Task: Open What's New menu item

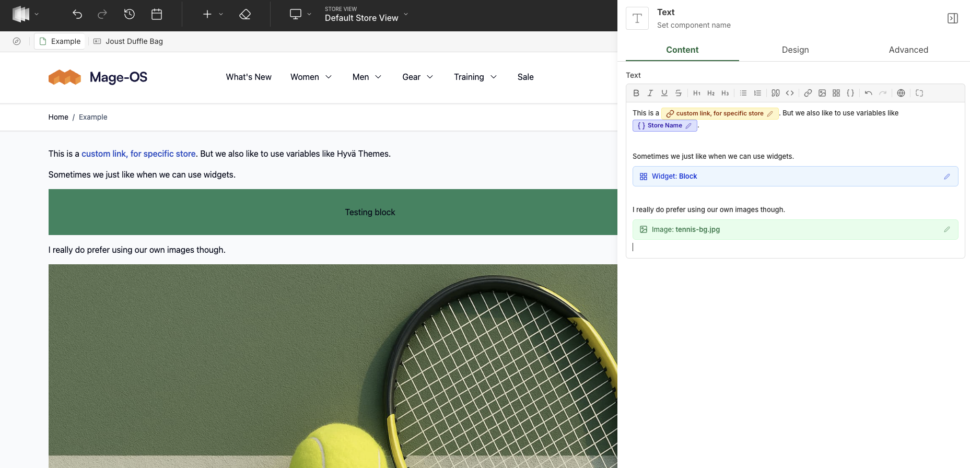Action: point(249,77)
